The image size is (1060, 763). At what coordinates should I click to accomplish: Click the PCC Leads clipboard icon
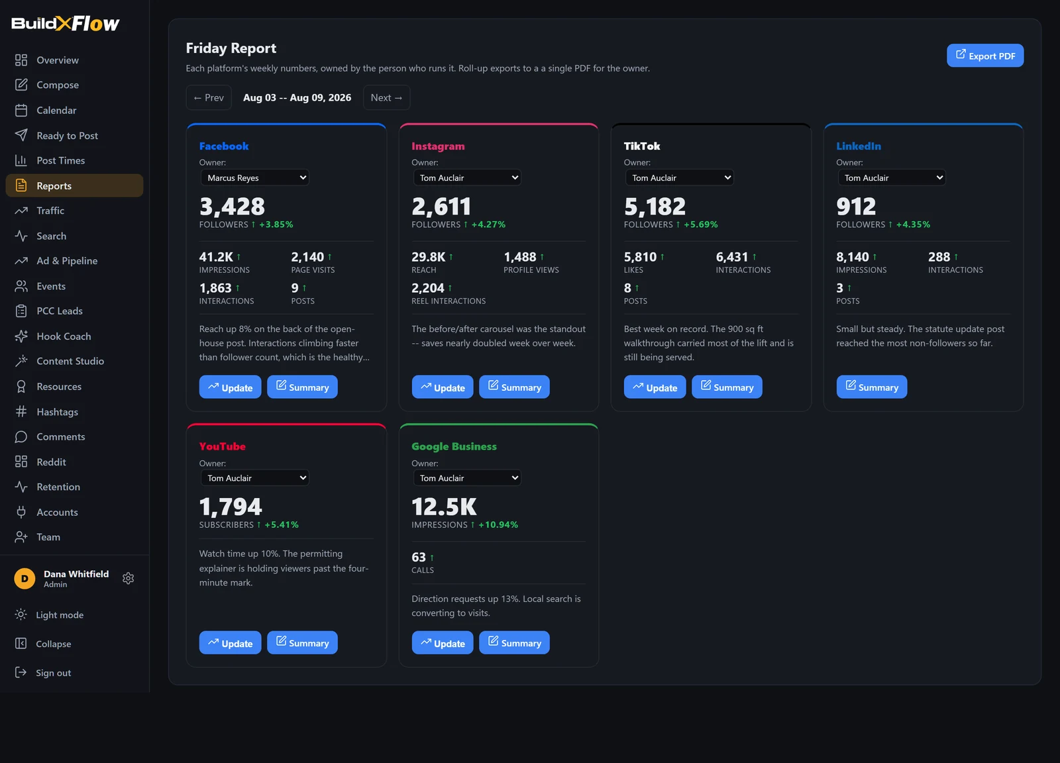(21, 311)
